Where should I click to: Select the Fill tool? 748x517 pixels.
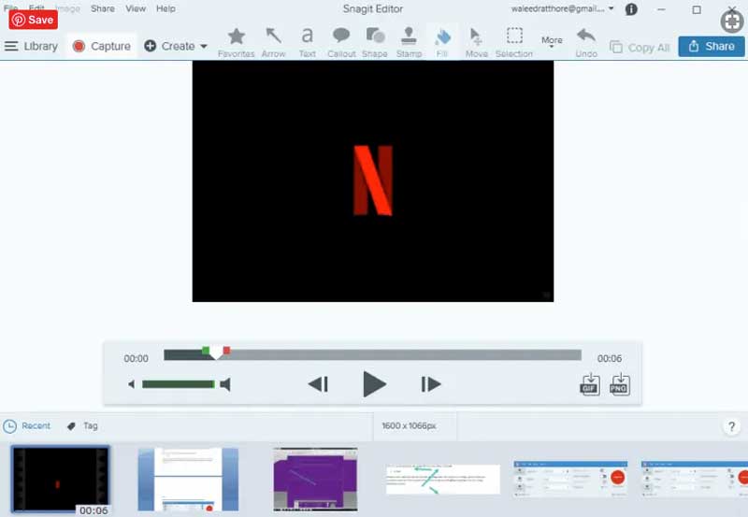tap(442, 42)
